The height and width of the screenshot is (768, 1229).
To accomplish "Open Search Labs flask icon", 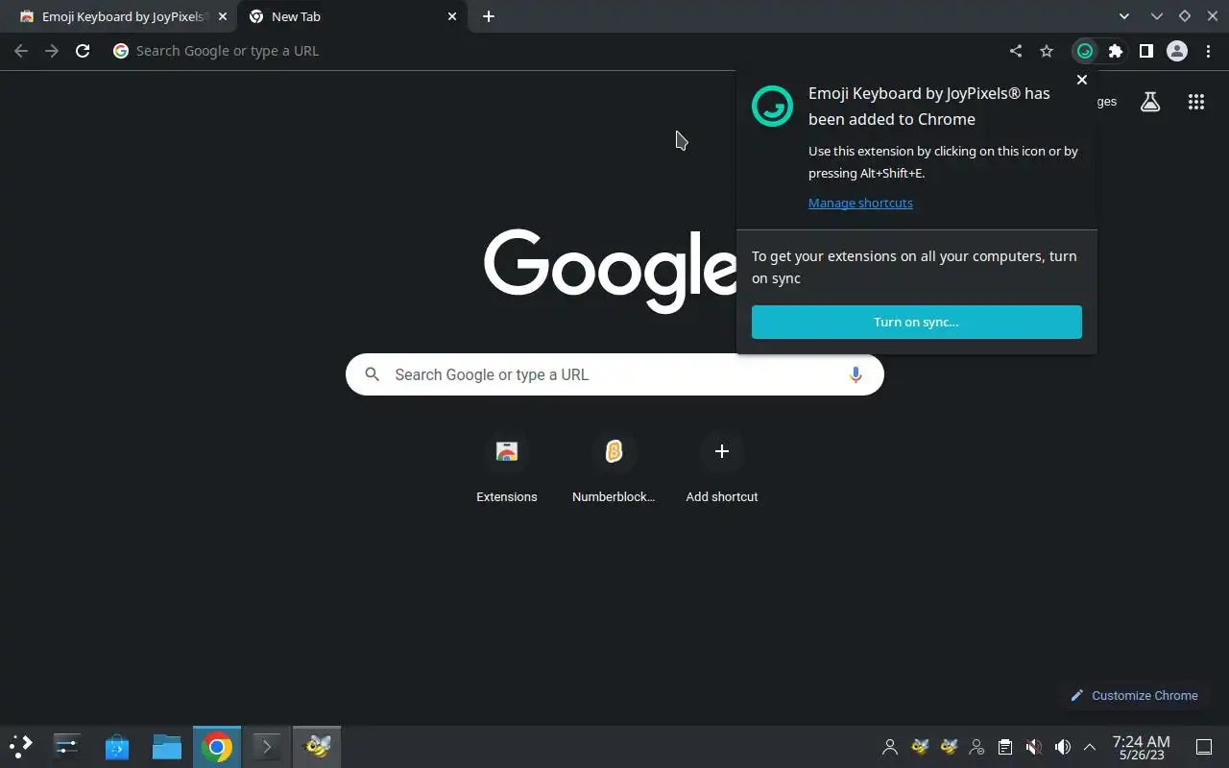I will tap(1150, 102).
